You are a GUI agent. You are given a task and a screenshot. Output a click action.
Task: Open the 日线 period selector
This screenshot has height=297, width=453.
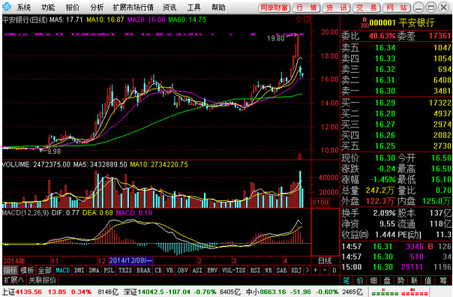coord(325,260)
